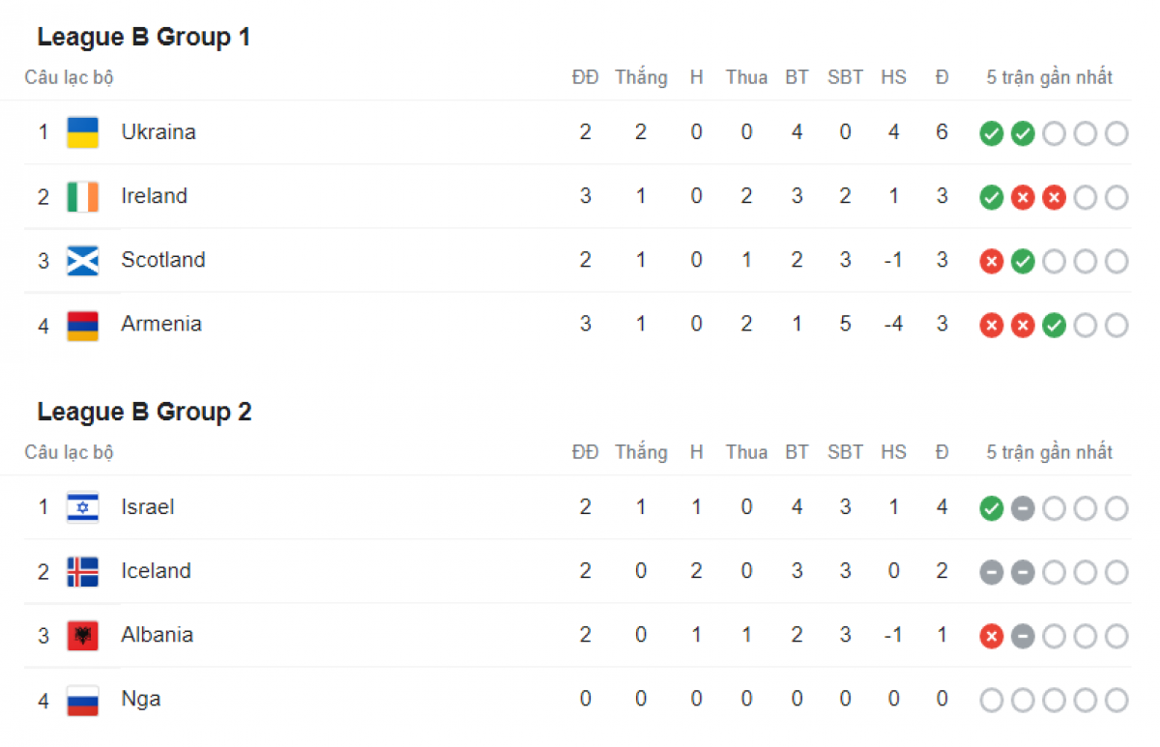Click Albania's red loss result circle
This screenshot has width=1160, height=747.
pyautogui.click(x=991, y=636)
